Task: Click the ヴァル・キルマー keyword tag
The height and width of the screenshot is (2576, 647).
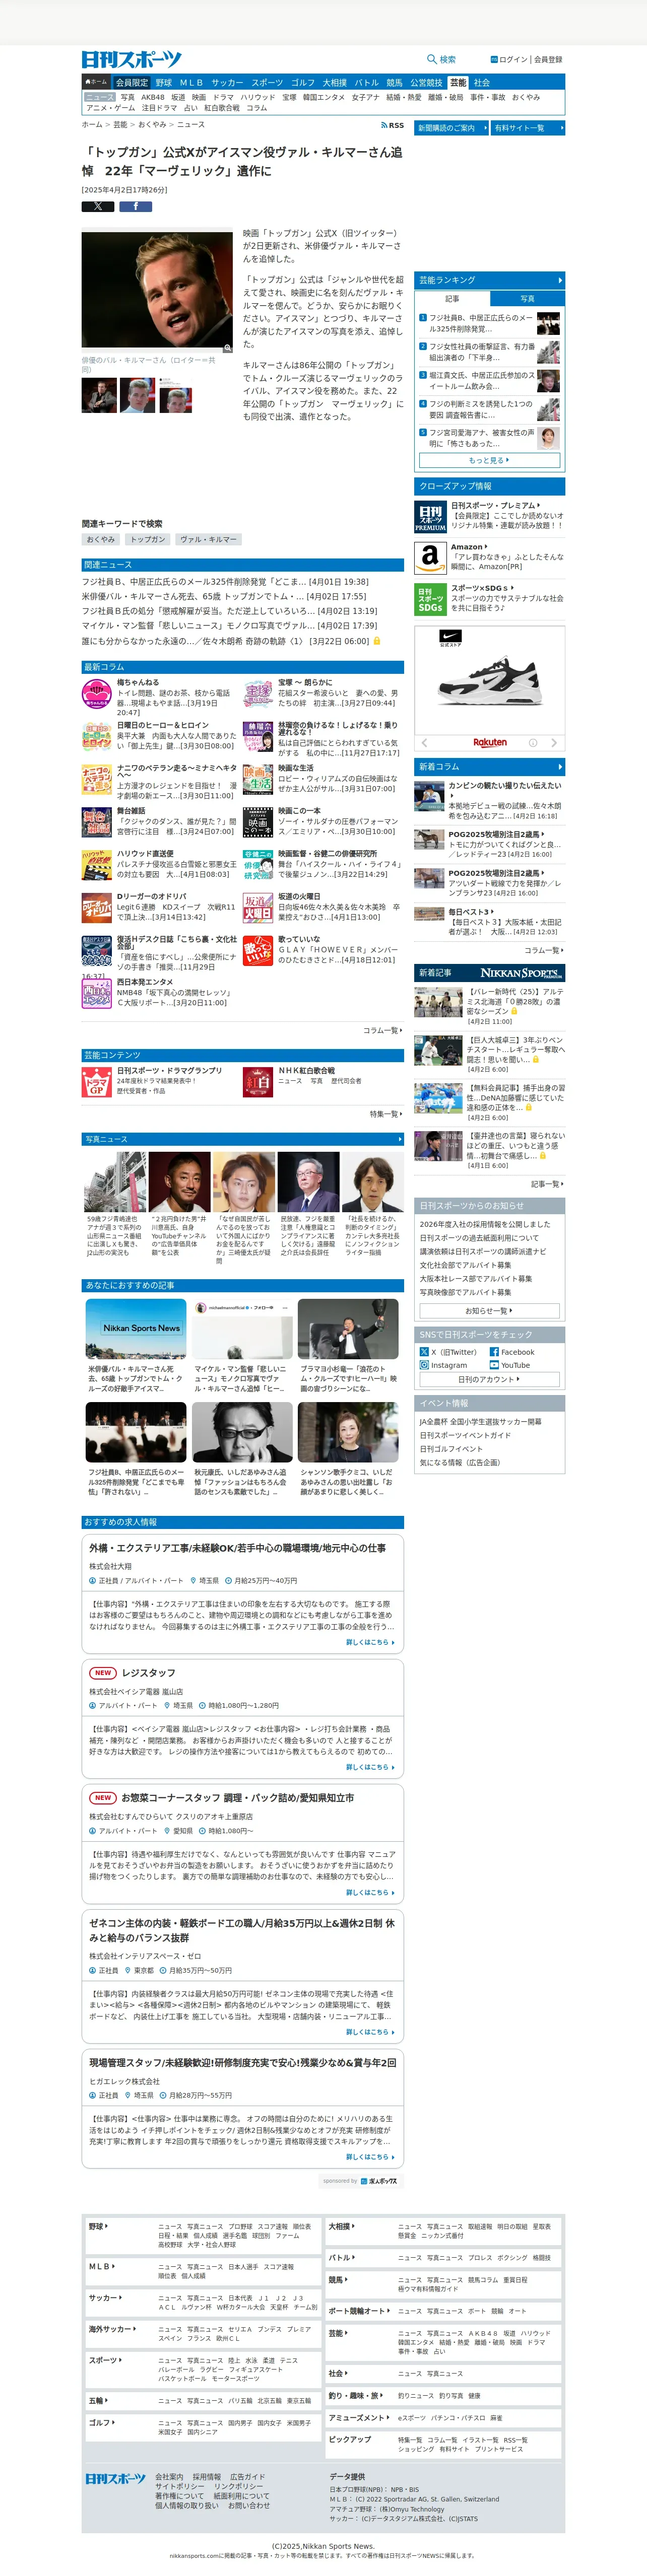Action: tap(209, 539)
